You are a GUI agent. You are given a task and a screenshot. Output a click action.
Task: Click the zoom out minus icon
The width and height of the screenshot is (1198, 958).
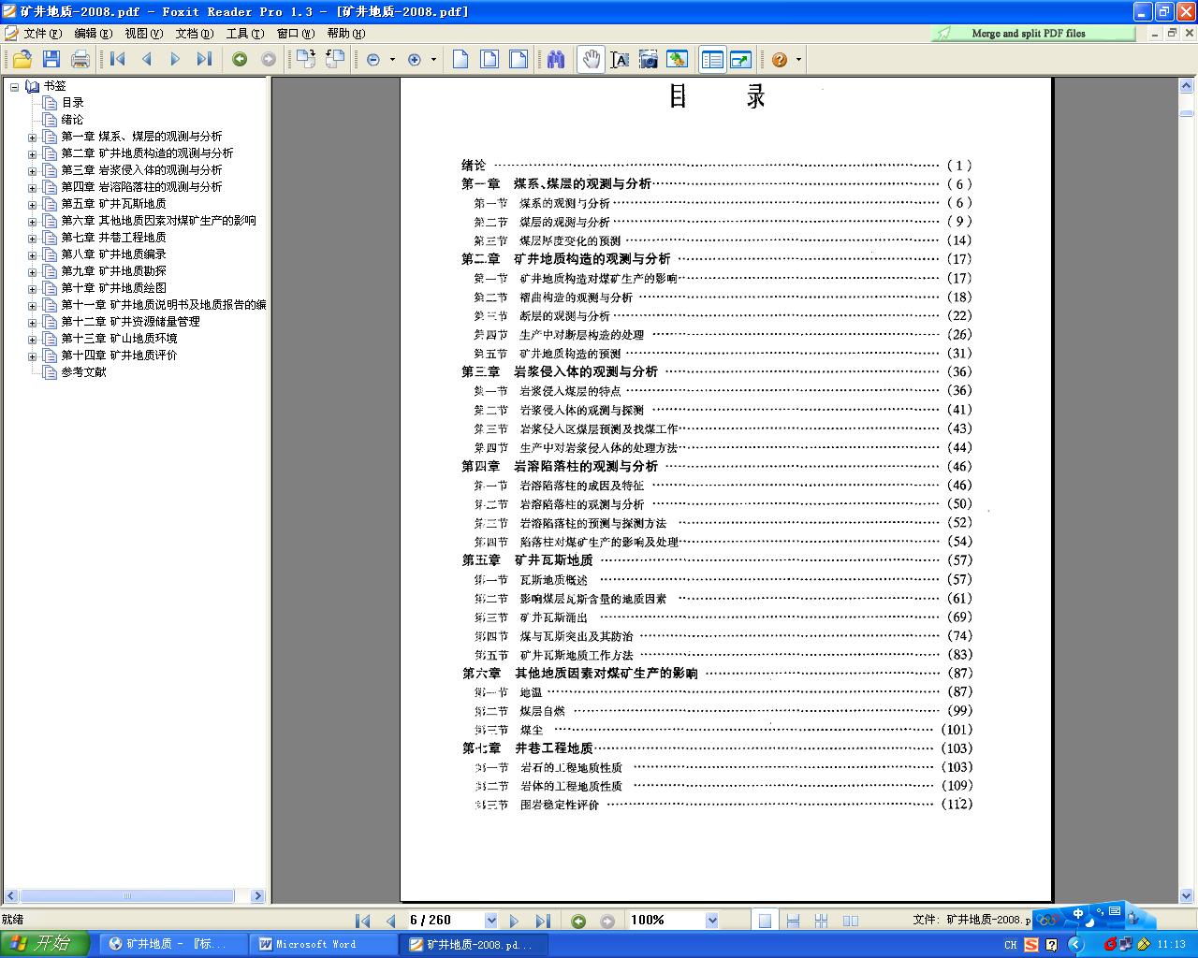coord(373,59)
